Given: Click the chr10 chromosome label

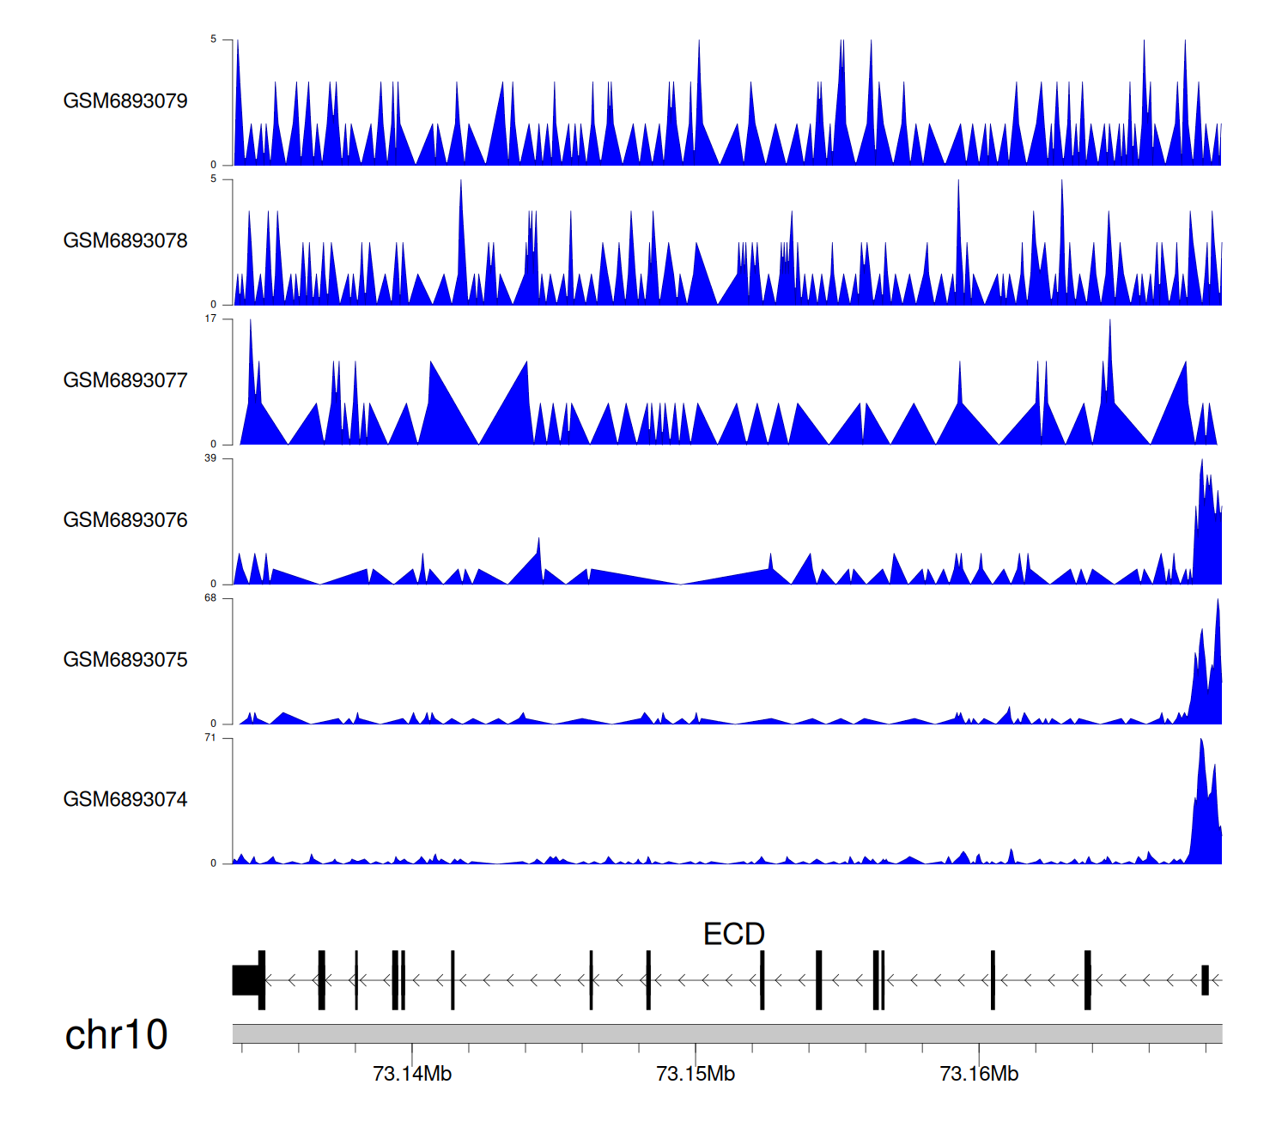Looking at the screenshot, I should (116, 1035).
